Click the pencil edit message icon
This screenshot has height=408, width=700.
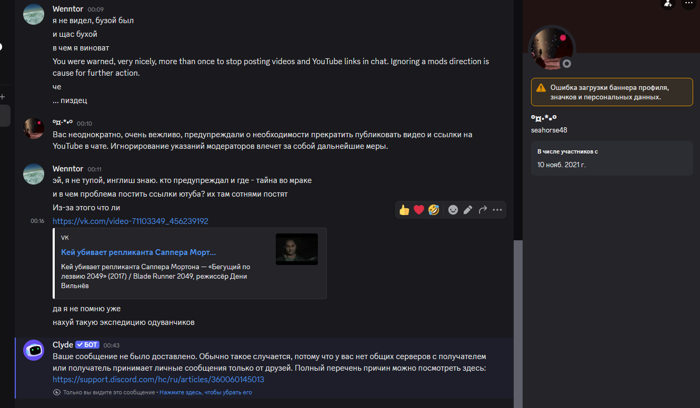(x=468, y=210)
